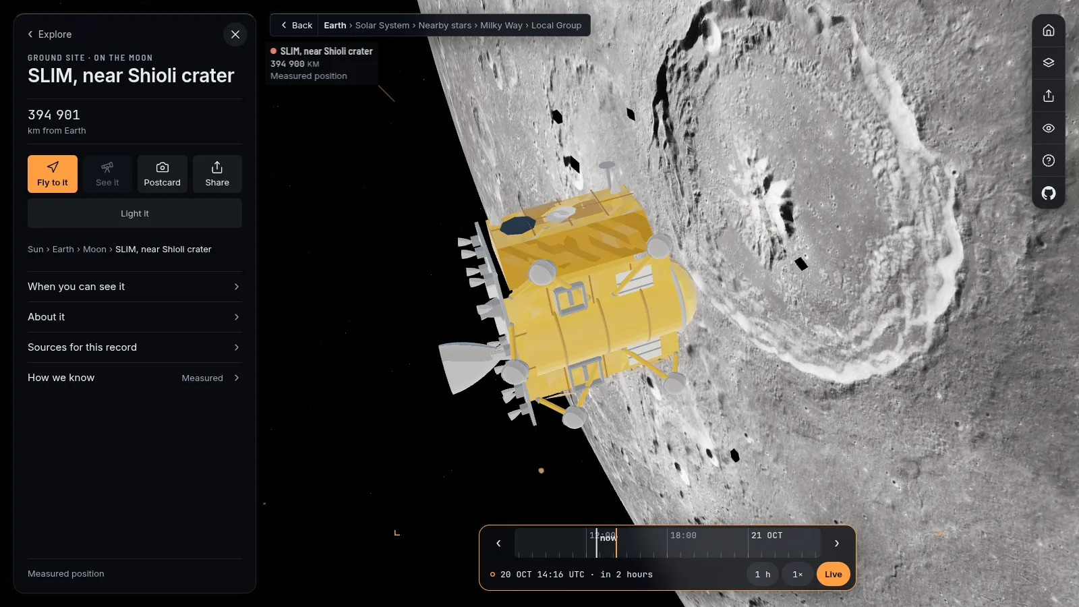Click the Share button in info panel
The width and height of the screenshot is (1079, 607).
[x=217, y=174]
